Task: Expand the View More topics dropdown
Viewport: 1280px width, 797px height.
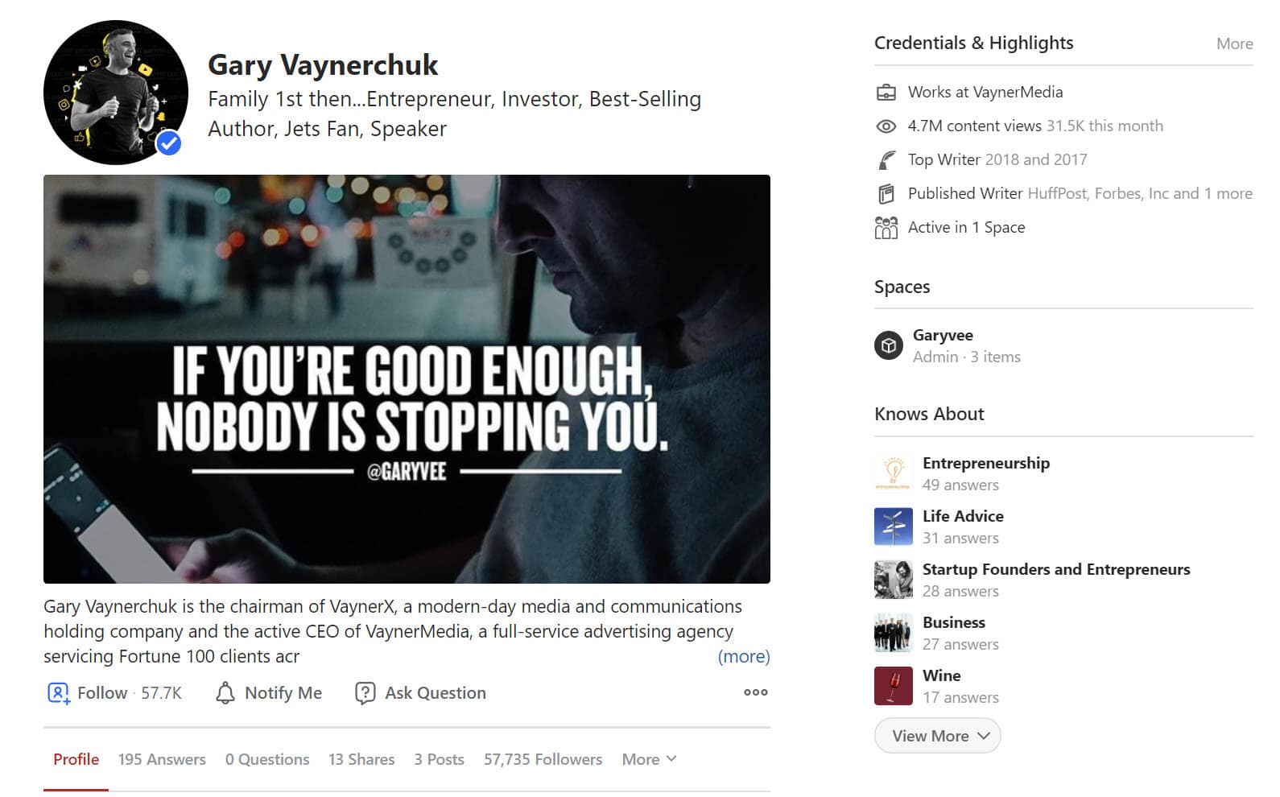Action: click(937, 736)
